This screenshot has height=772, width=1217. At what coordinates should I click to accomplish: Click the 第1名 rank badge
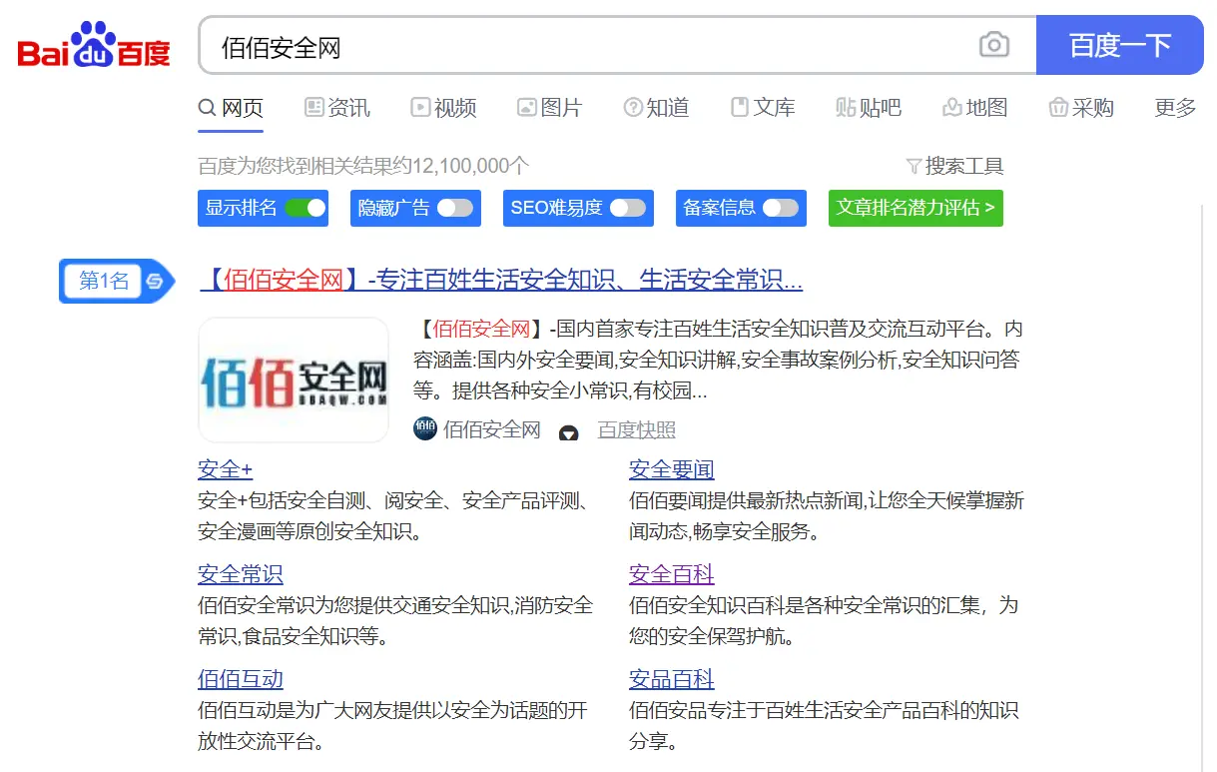pos(117,281)
